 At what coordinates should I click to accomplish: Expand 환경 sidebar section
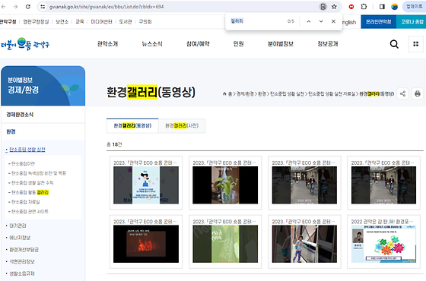point(43,132)
